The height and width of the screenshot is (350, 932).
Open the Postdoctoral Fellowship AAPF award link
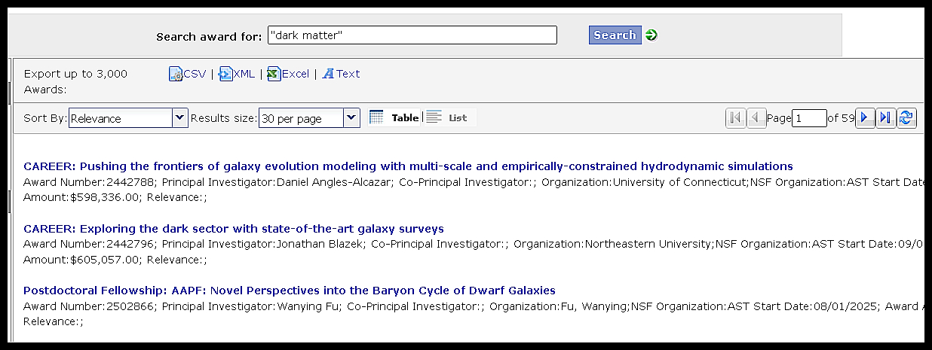(290, 291)
